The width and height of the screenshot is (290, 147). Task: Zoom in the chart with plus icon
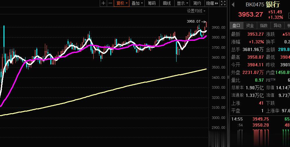point(103,3)
